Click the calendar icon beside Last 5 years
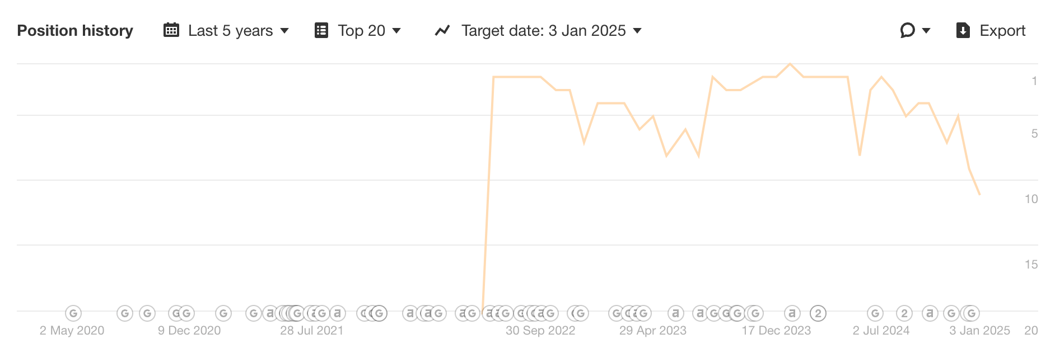The height and width of the screenshot is (348, 1055). click(x=171, y=31)
